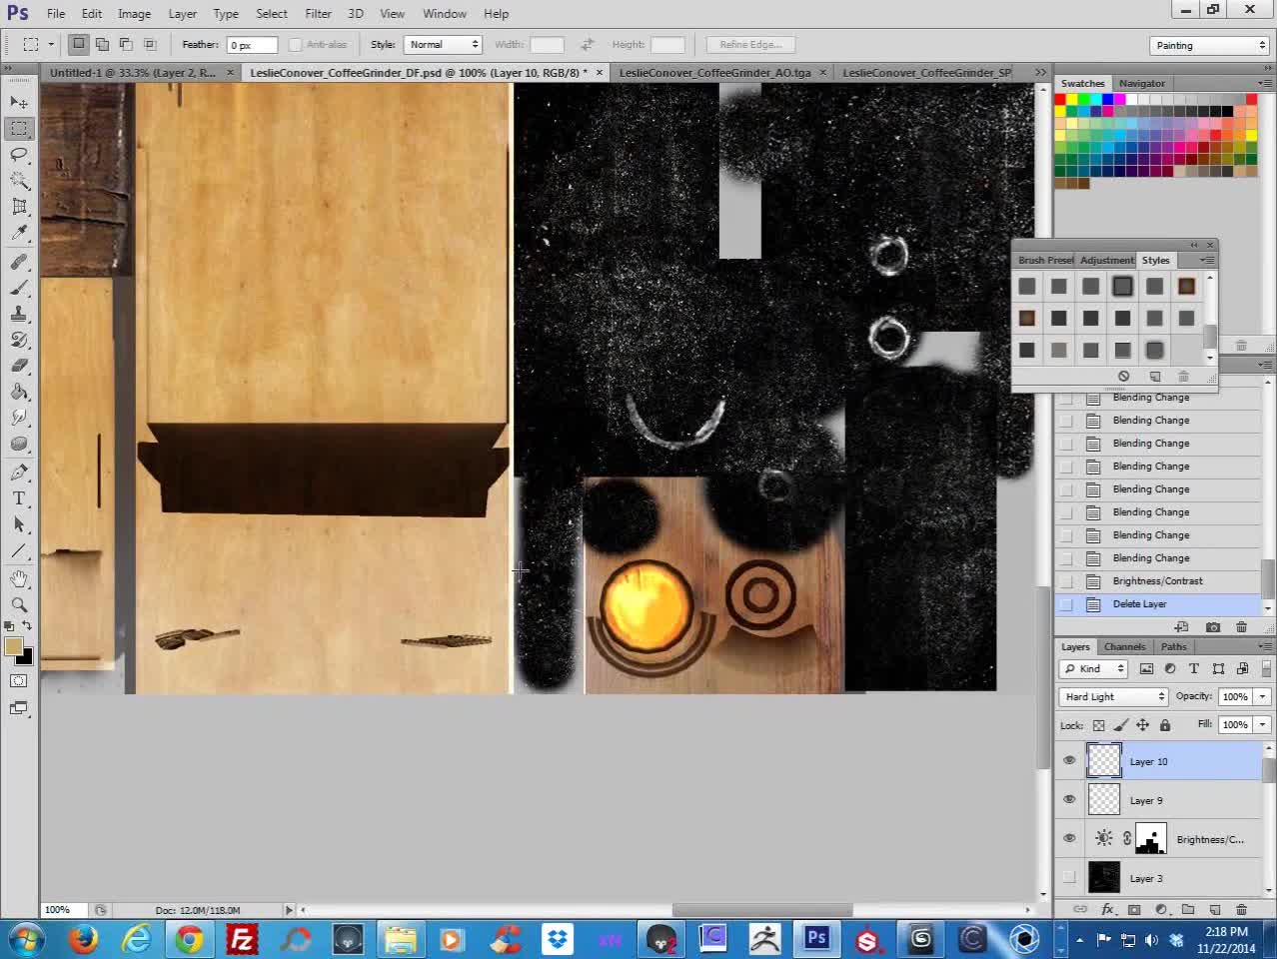Image resolution: width=1277 pixels, height=959 pixels.
Task: Open the Painting workspace dropdown
Action: [1209, 45]
